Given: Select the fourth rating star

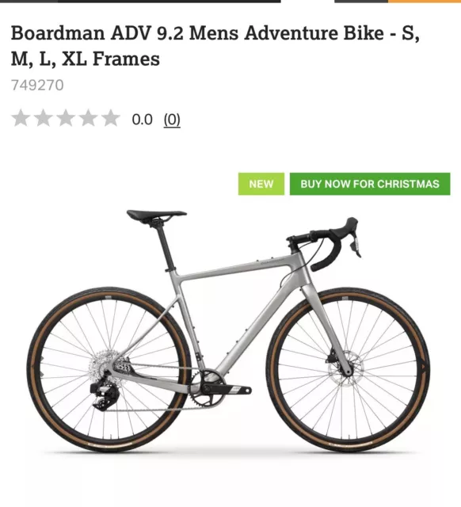Looking at the screenshot, I should coord(88,118).
